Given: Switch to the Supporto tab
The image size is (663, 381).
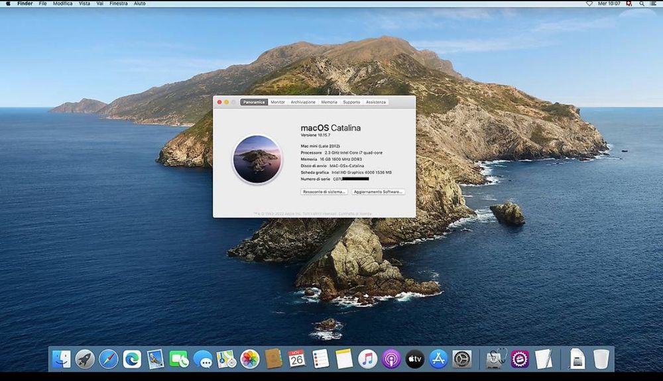Looking at the screenshot, I should point(351,102).
